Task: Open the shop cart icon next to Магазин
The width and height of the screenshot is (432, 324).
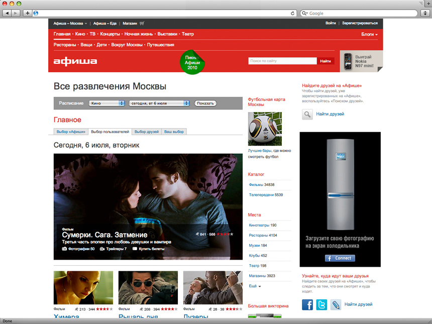Action: (142, 23)
